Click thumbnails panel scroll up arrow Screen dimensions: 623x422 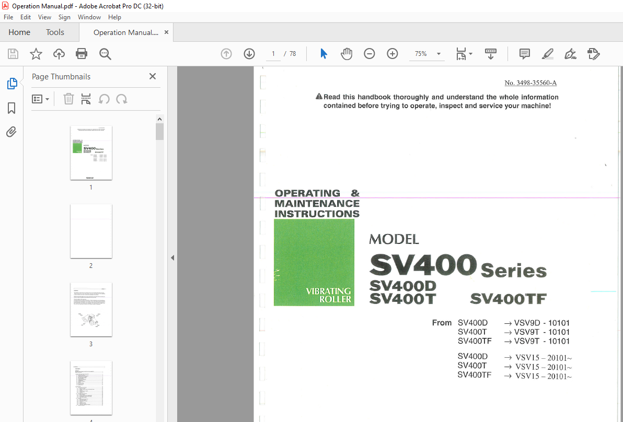(x=160, y=119)
